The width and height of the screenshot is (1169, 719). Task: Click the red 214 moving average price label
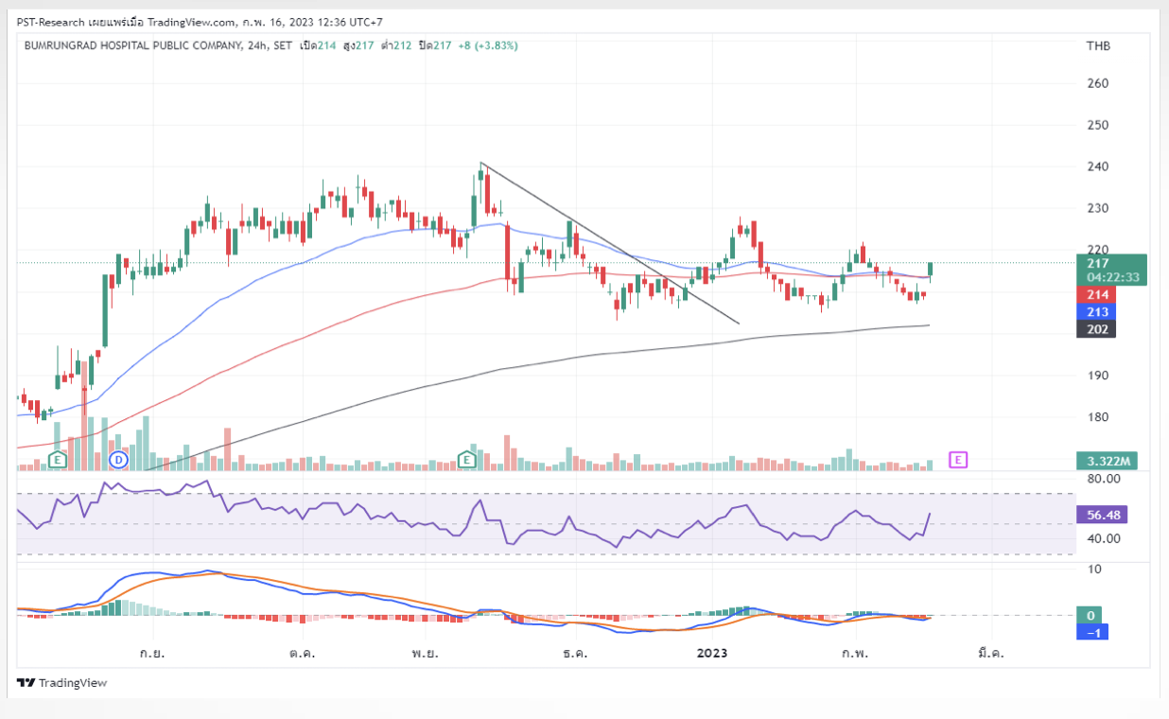pyautogui.click(x=1096, y=295)
